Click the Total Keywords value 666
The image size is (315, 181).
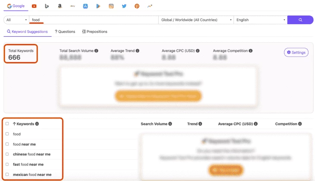14,58
